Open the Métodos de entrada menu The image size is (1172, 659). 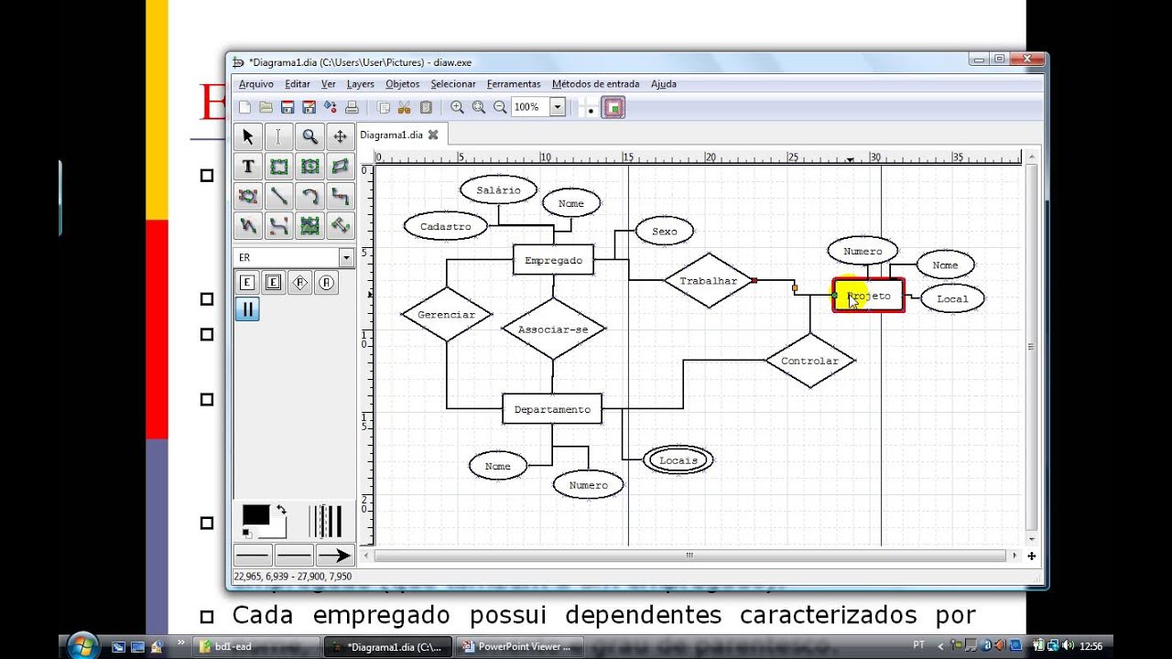[595, 83]
